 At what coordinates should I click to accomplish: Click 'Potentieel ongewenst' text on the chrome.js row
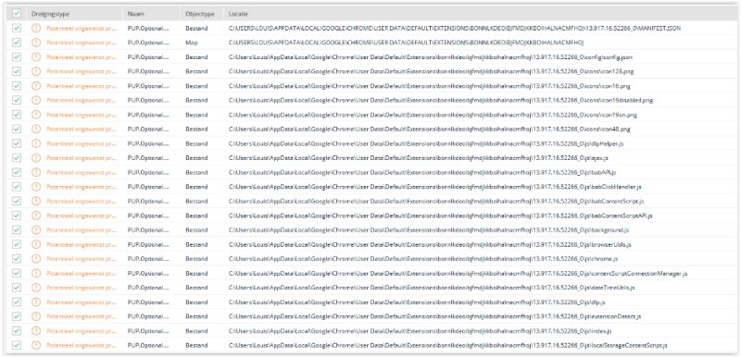82,259
